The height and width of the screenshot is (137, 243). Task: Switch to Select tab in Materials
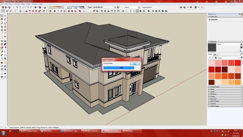[x=210, y=54]
